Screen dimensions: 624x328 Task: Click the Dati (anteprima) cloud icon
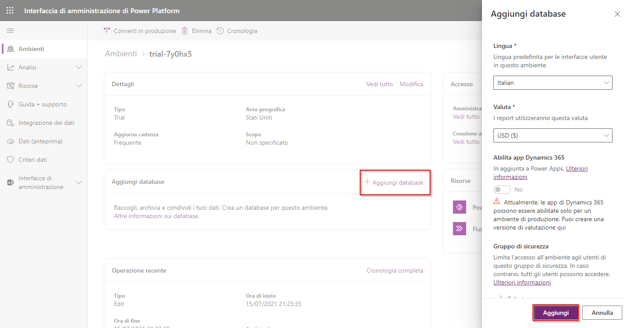pyautogui.click(x=11, y=141)
